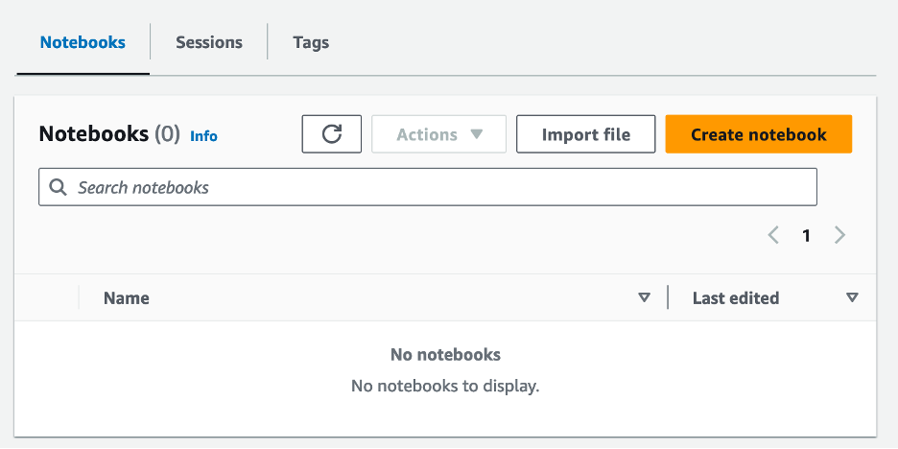Go to previous page chevron
Screen dimensions: 898x449
[773, 235]
